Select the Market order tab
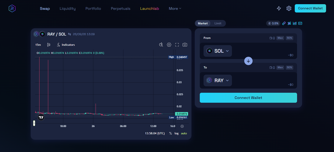 203,23
